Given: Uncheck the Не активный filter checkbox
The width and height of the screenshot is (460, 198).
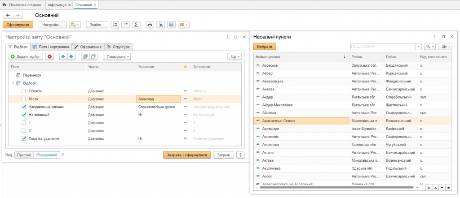Looking at the screenshot, I should [x=24, y=115].
